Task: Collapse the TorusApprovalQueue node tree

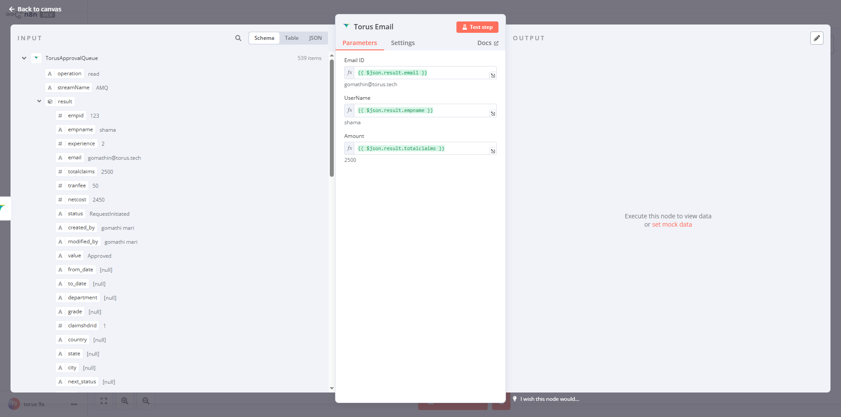Action: tap(24, 58)
